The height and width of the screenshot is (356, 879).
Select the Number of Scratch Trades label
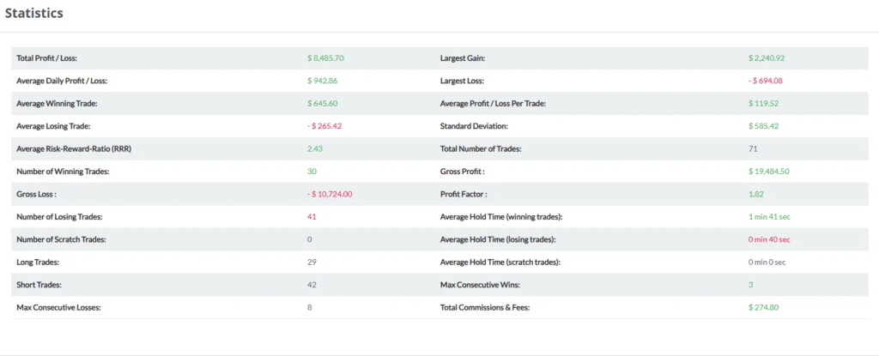click(61, 239)
